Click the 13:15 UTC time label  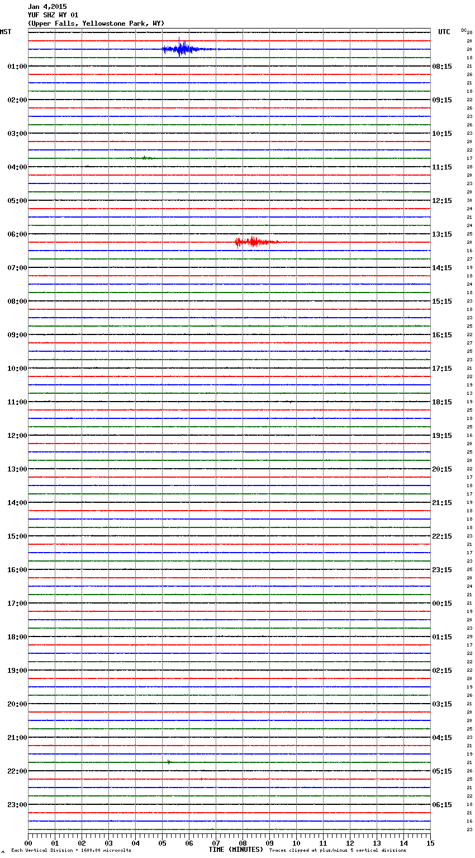[x=442, y=234]
